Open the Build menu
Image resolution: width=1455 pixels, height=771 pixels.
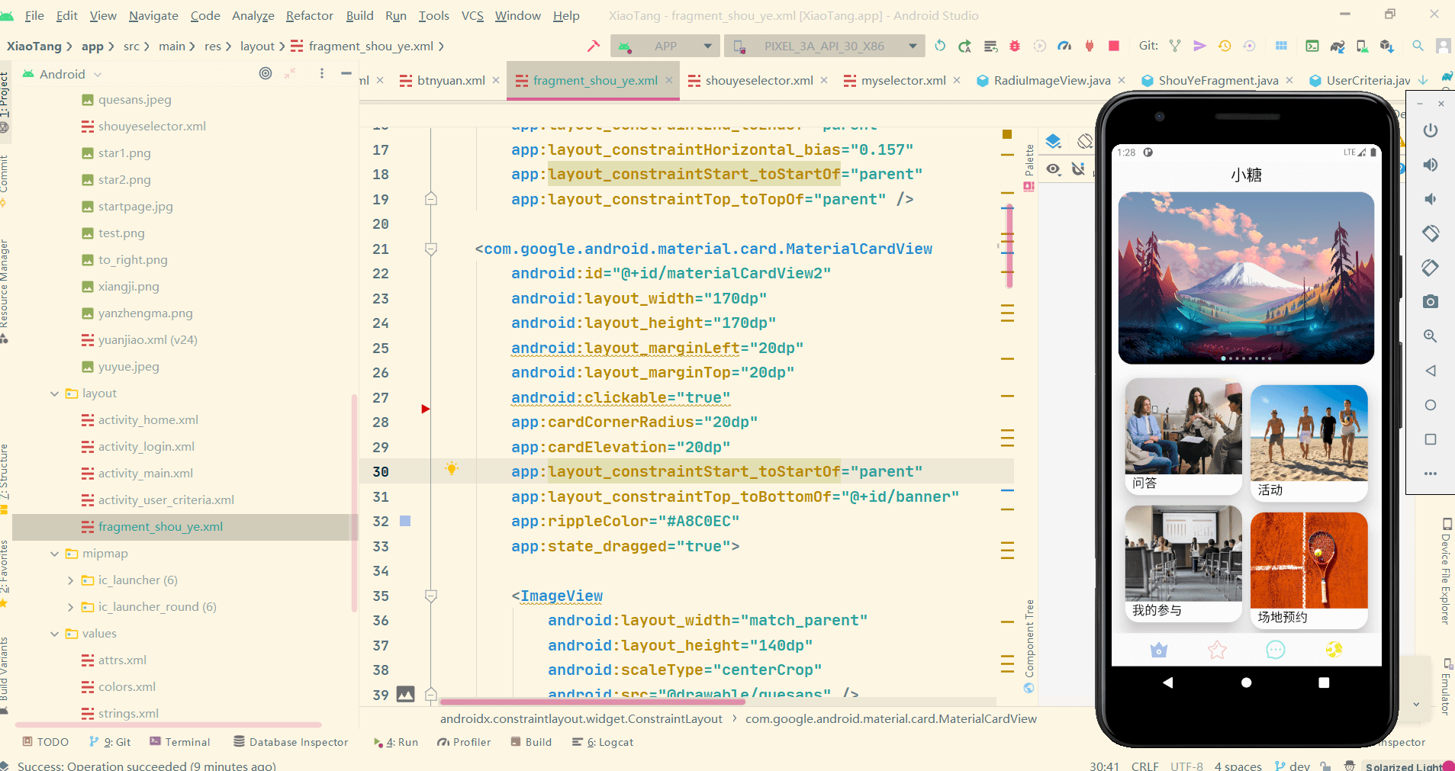(359, 15)
